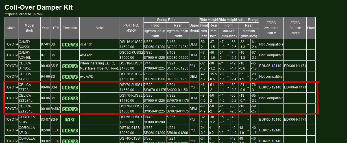347x143 pixels.
Task: Open PHOTO for CELICA ZZT231L SS-P row
Action: (x=70, y=87)
